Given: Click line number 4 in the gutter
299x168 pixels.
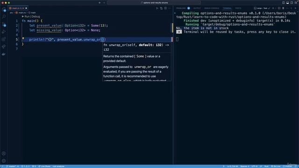Looking at the screenshot, I should coord(17,35).
